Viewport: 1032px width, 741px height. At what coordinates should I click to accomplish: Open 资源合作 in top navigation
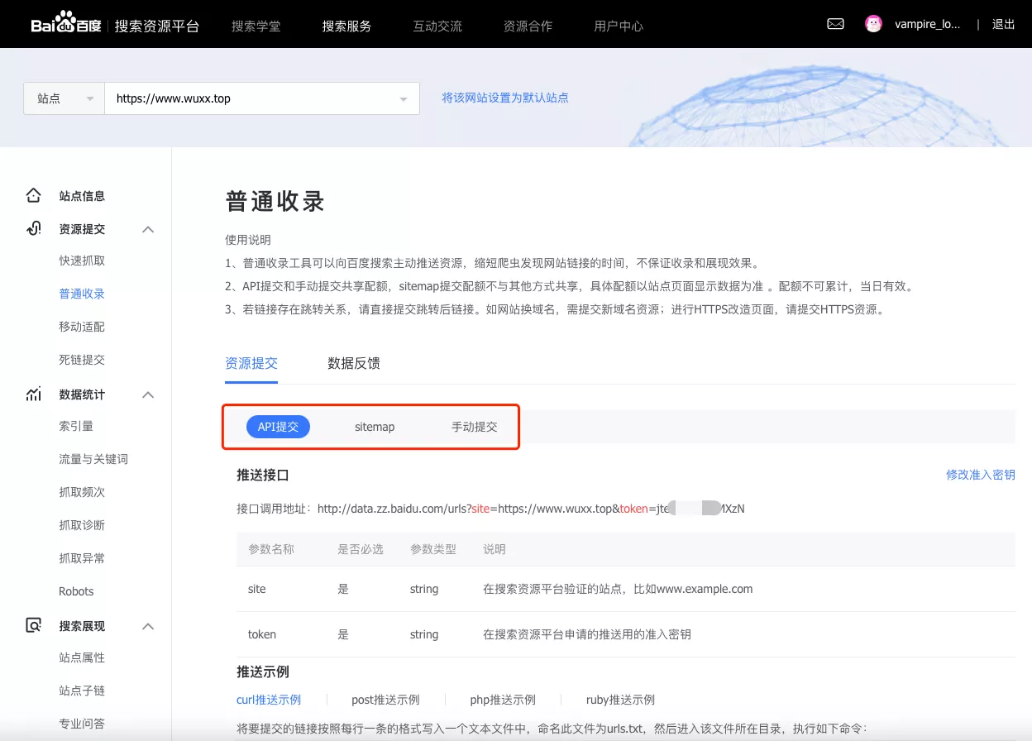pyautogui.click(x=528, y=26)
